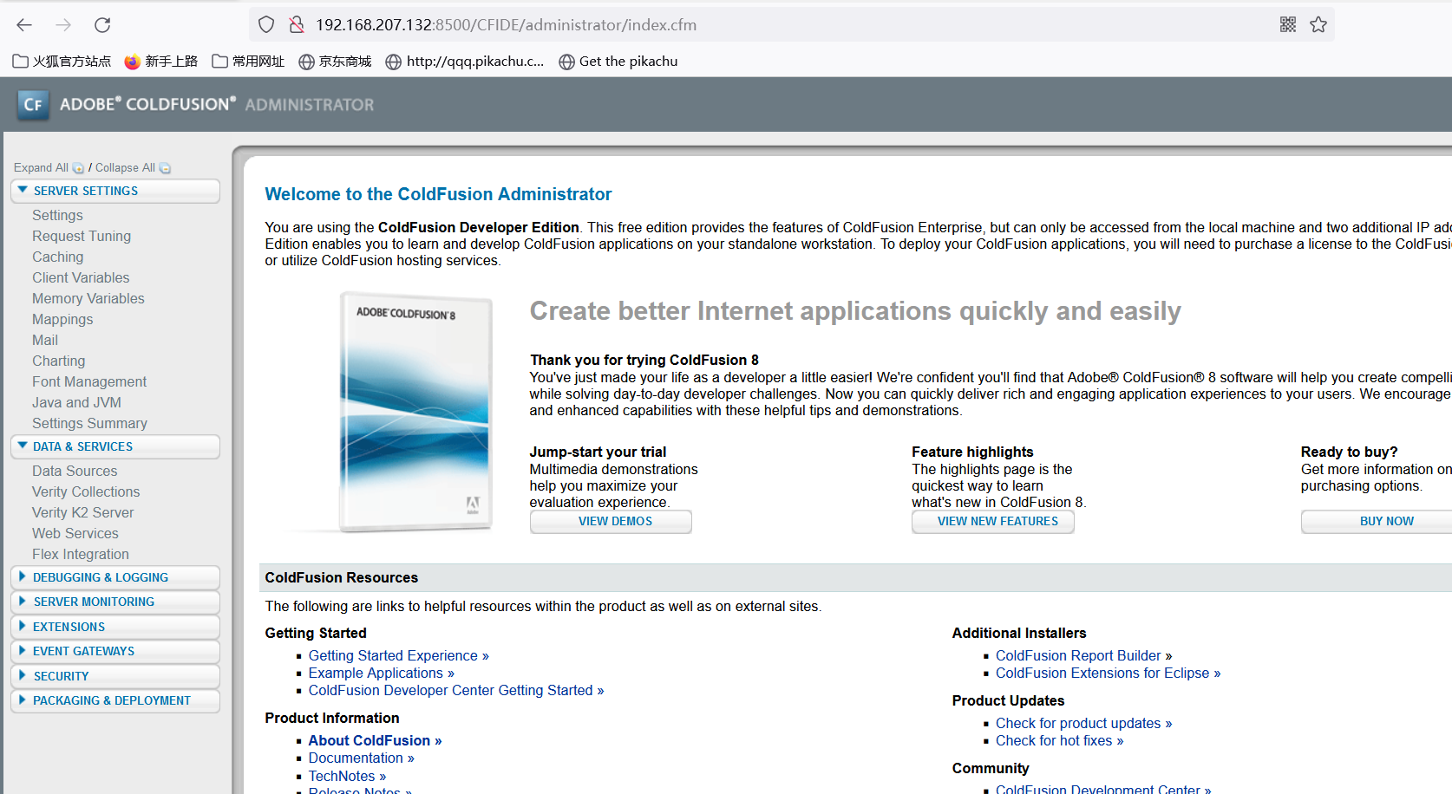Open the Mail settings page
1452x794 pixels.
[x=45, y=340]
